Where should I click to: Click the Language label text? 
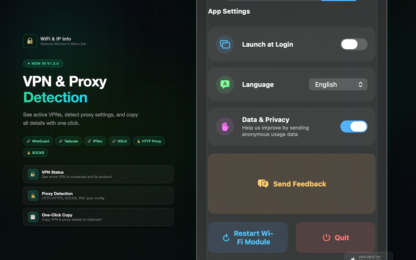258,85
